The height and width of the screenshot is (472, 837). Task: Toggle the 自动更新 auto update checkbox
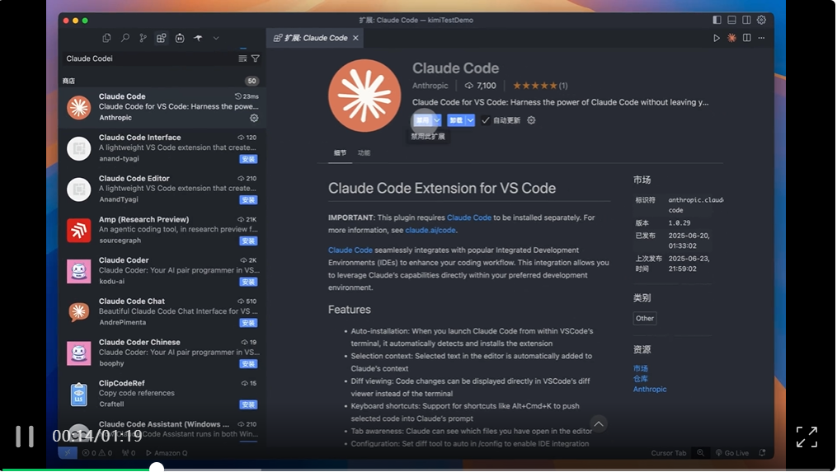485,120
